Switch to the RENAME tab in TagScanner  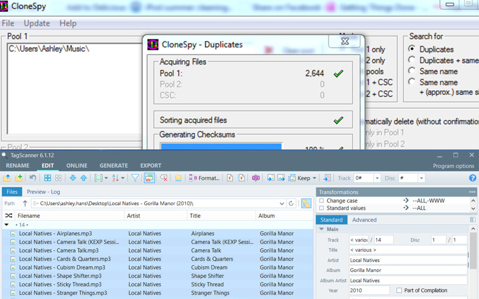click(18, 166)
